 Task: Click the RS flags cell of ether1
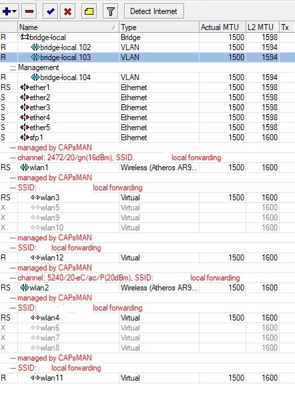pos(5,87)
